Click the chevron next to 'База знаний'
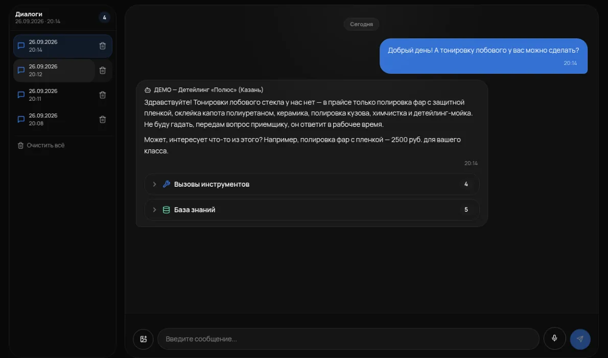The image size is (608, 358). pyautogui.click(x=154, y=210)
